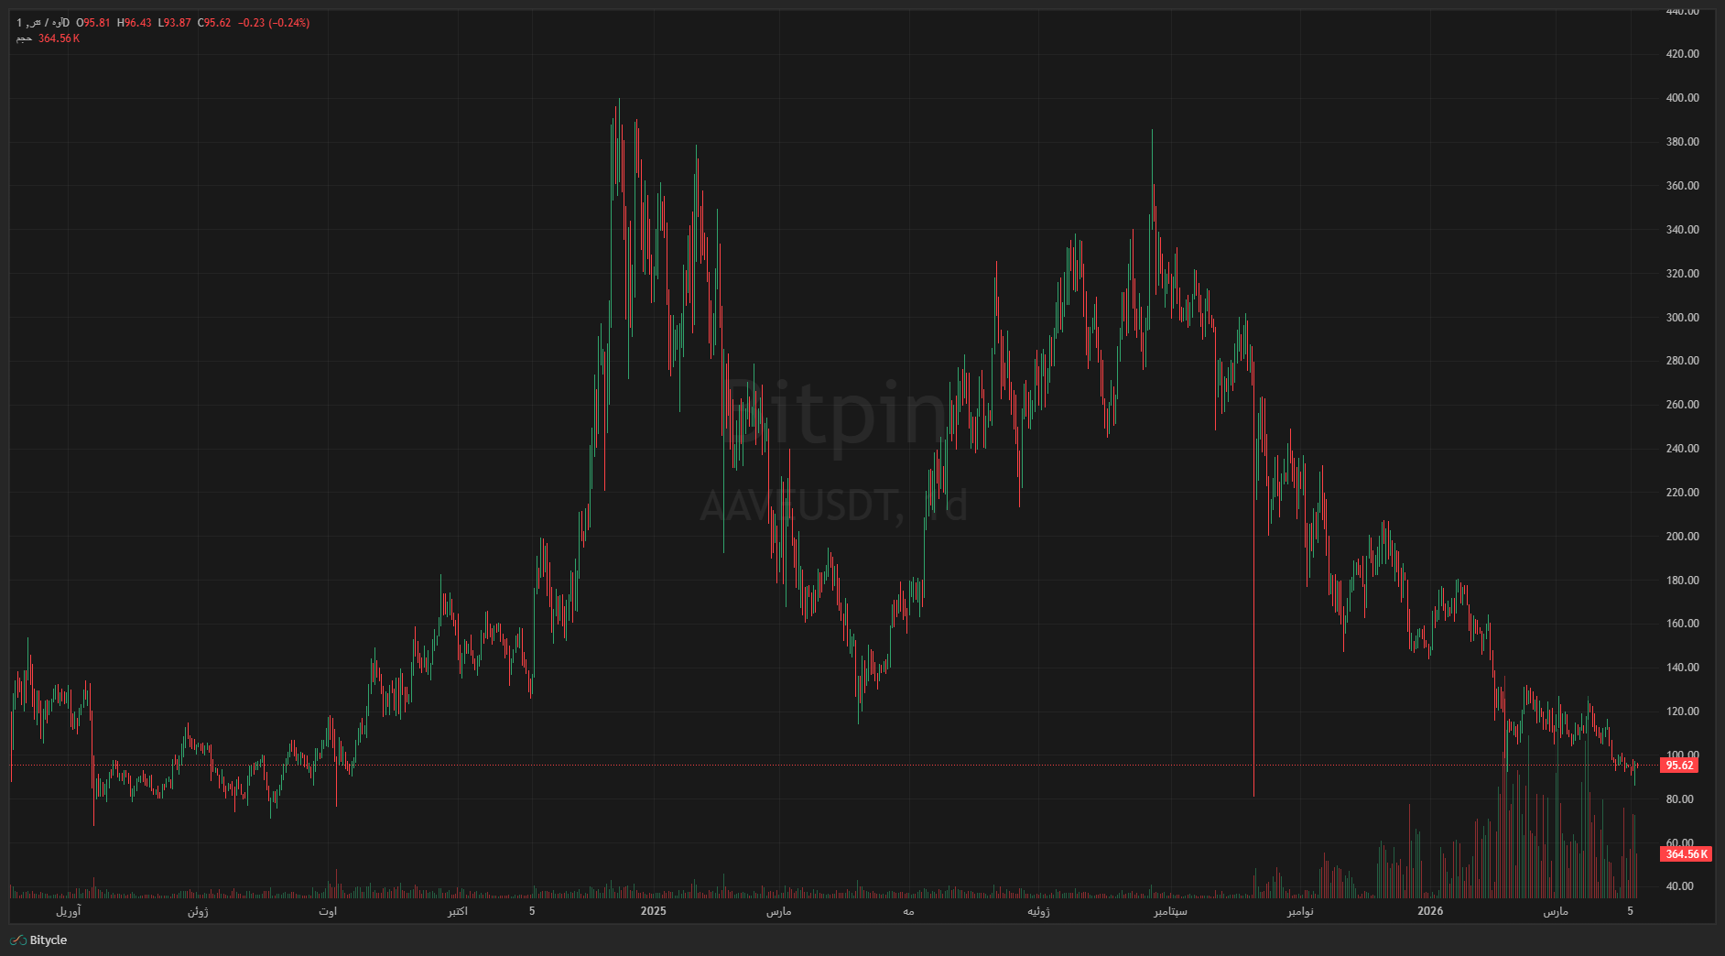Open the Bitycle text link
The image size is (1725, 956).
point(49,940)
